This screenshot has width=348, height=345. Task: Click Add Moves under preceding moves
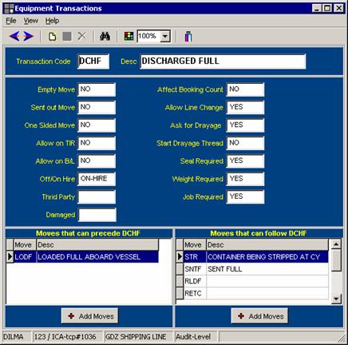(x=89, y=316)
